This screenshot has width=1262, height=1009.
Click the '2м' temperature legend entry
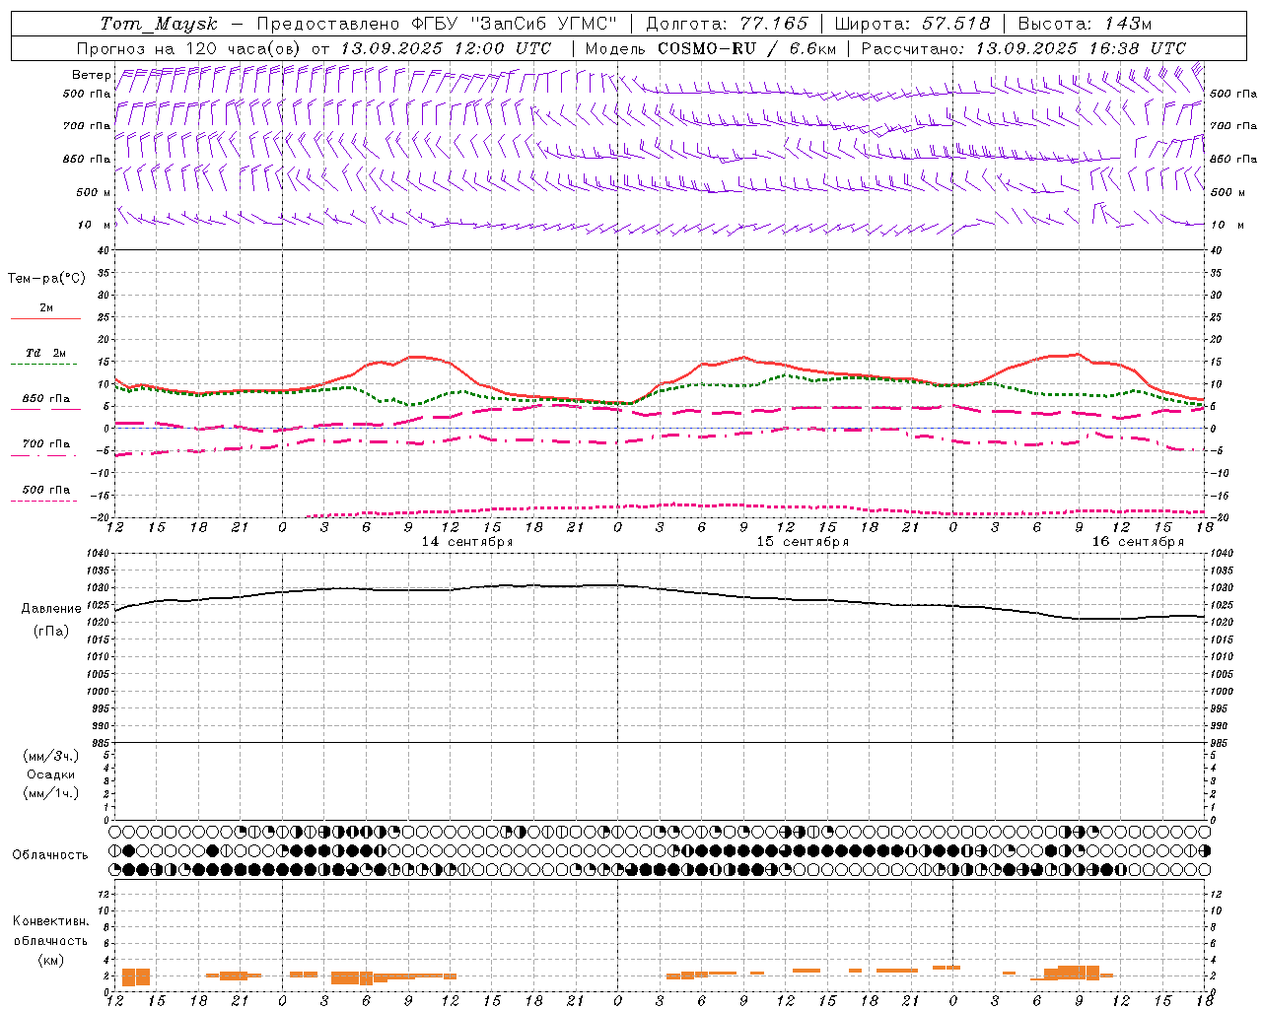click(x=46, y=308)
